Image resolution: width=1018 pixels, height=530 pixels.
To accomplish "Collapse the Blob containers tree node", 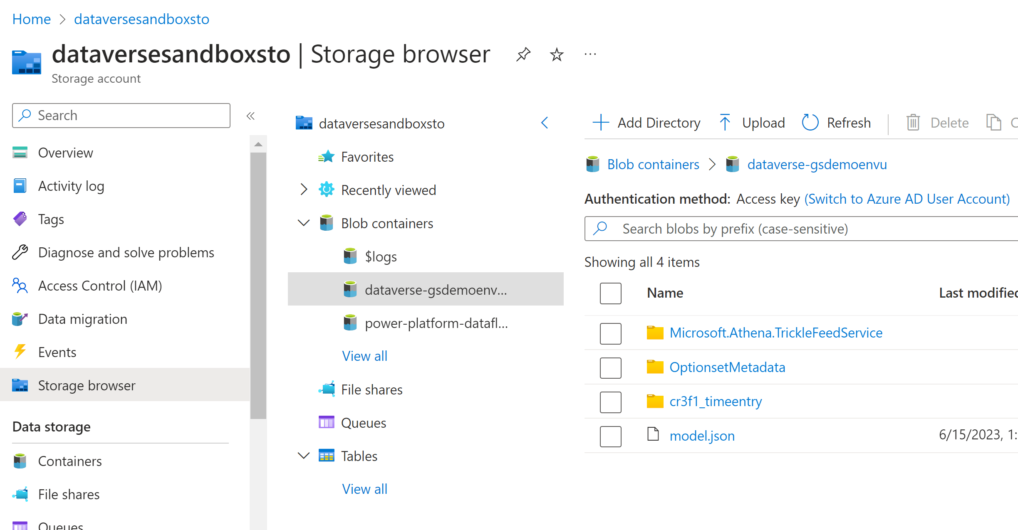I will 304,223.
